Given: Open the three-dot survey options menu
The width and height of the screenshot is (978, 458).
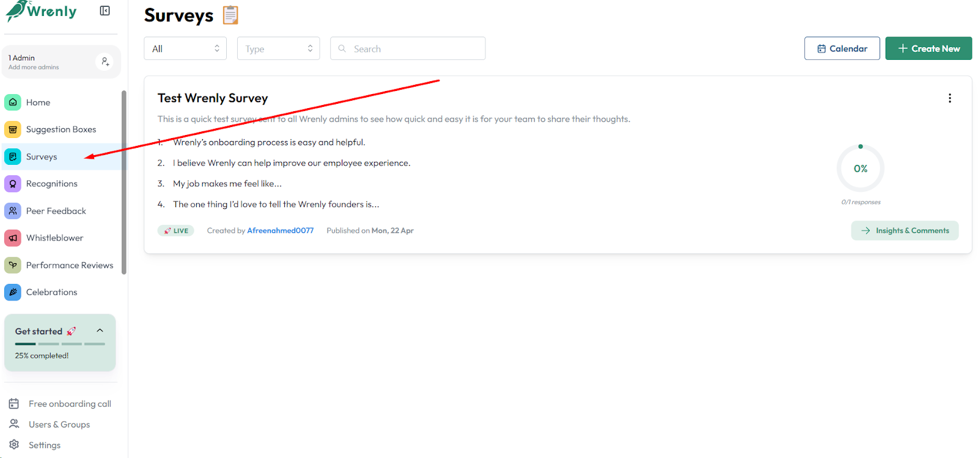Looking at the screenshot, I should (x=949, y=98).
